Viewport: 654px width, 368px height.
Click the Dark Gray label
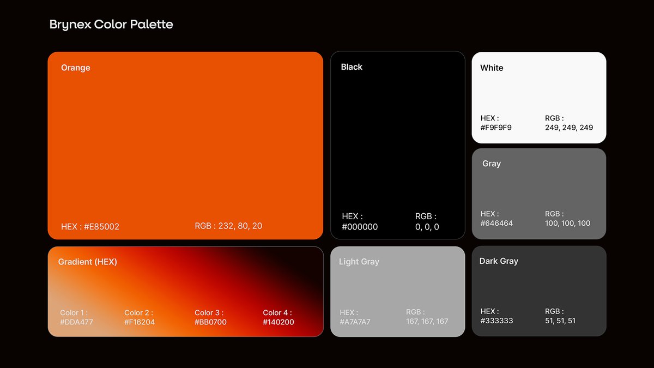[499, 261]
